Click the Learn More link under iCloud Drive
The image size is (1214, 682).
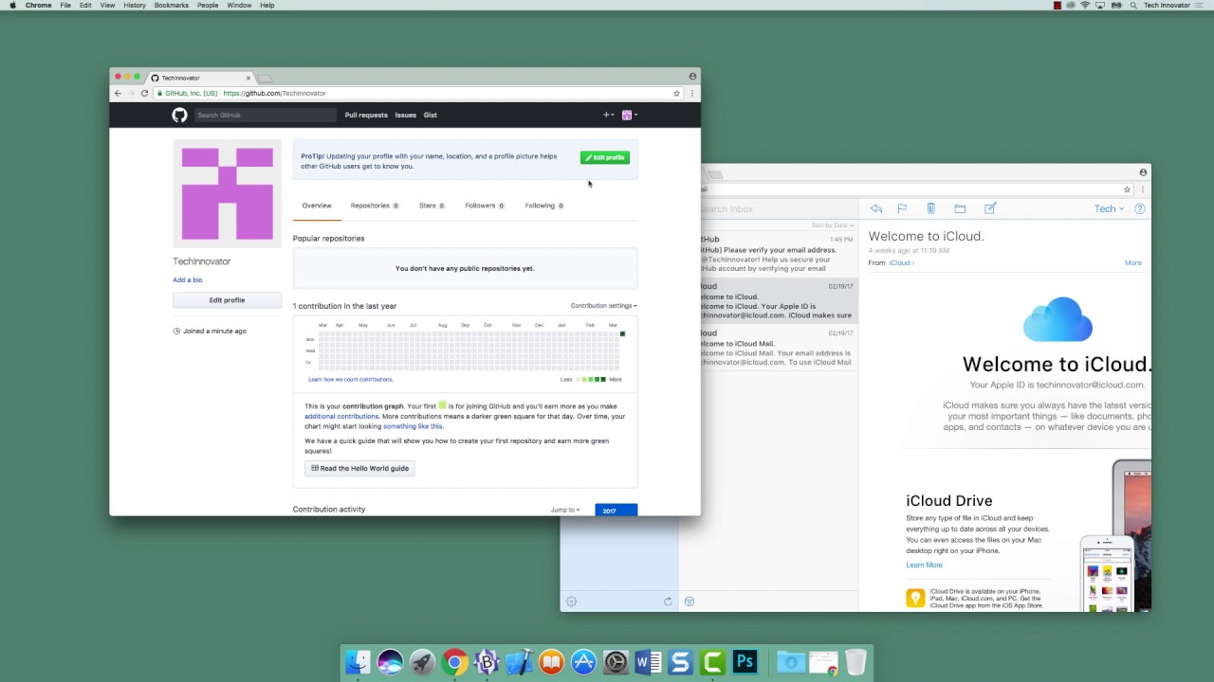click(x=924, y=565)
